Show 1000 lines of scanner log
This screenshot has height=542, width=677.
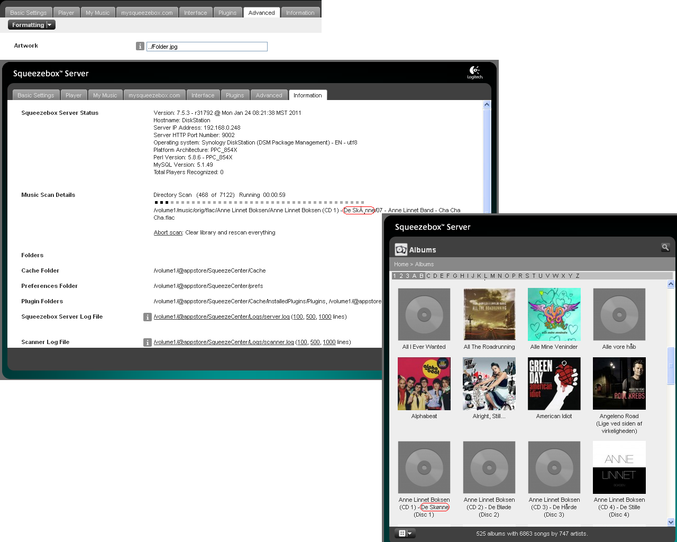click(329, 342)
